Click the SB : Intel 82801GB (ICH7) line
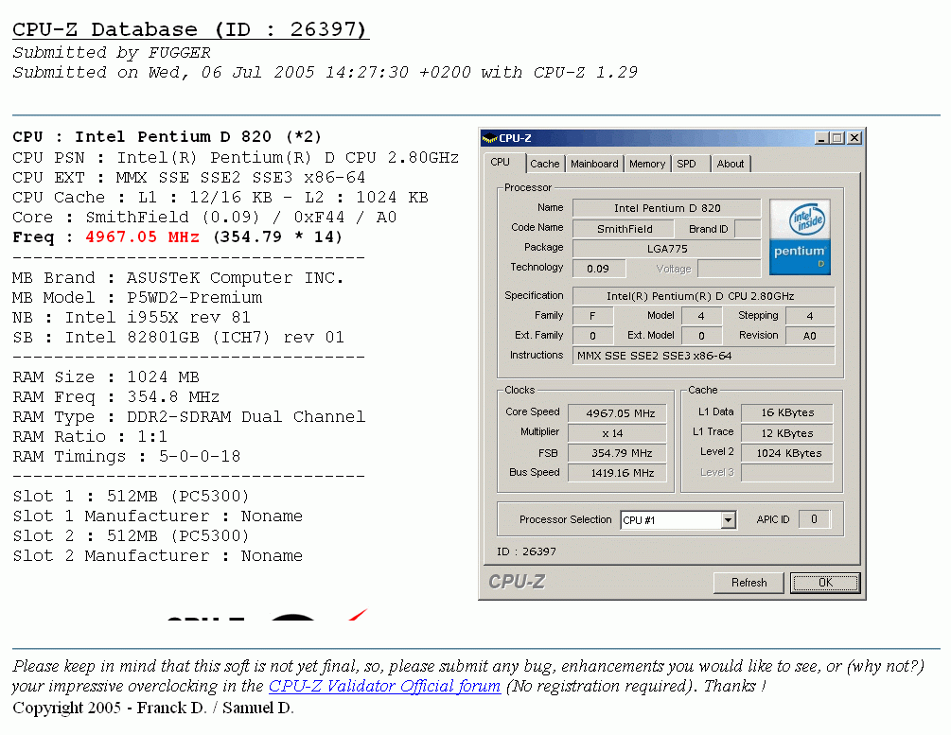951x735 pixels. pyautogui.click(x=178, y=337)
